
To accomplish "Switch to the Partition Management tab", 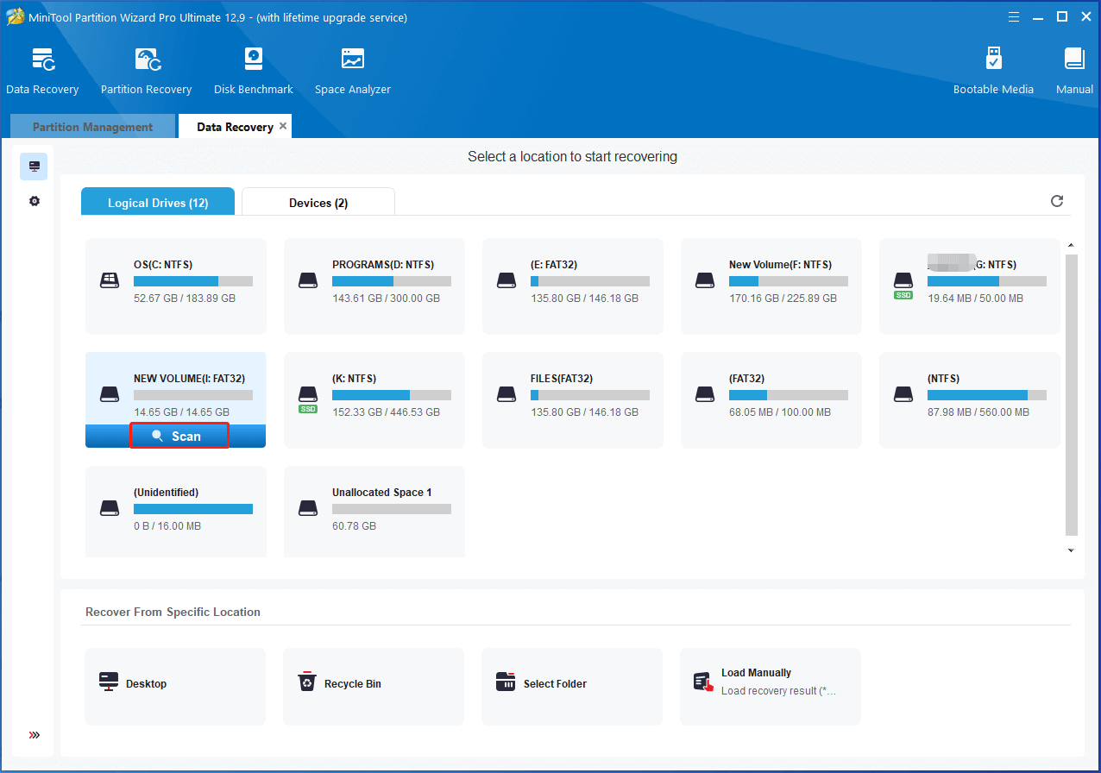I will (x=92, y=127).
